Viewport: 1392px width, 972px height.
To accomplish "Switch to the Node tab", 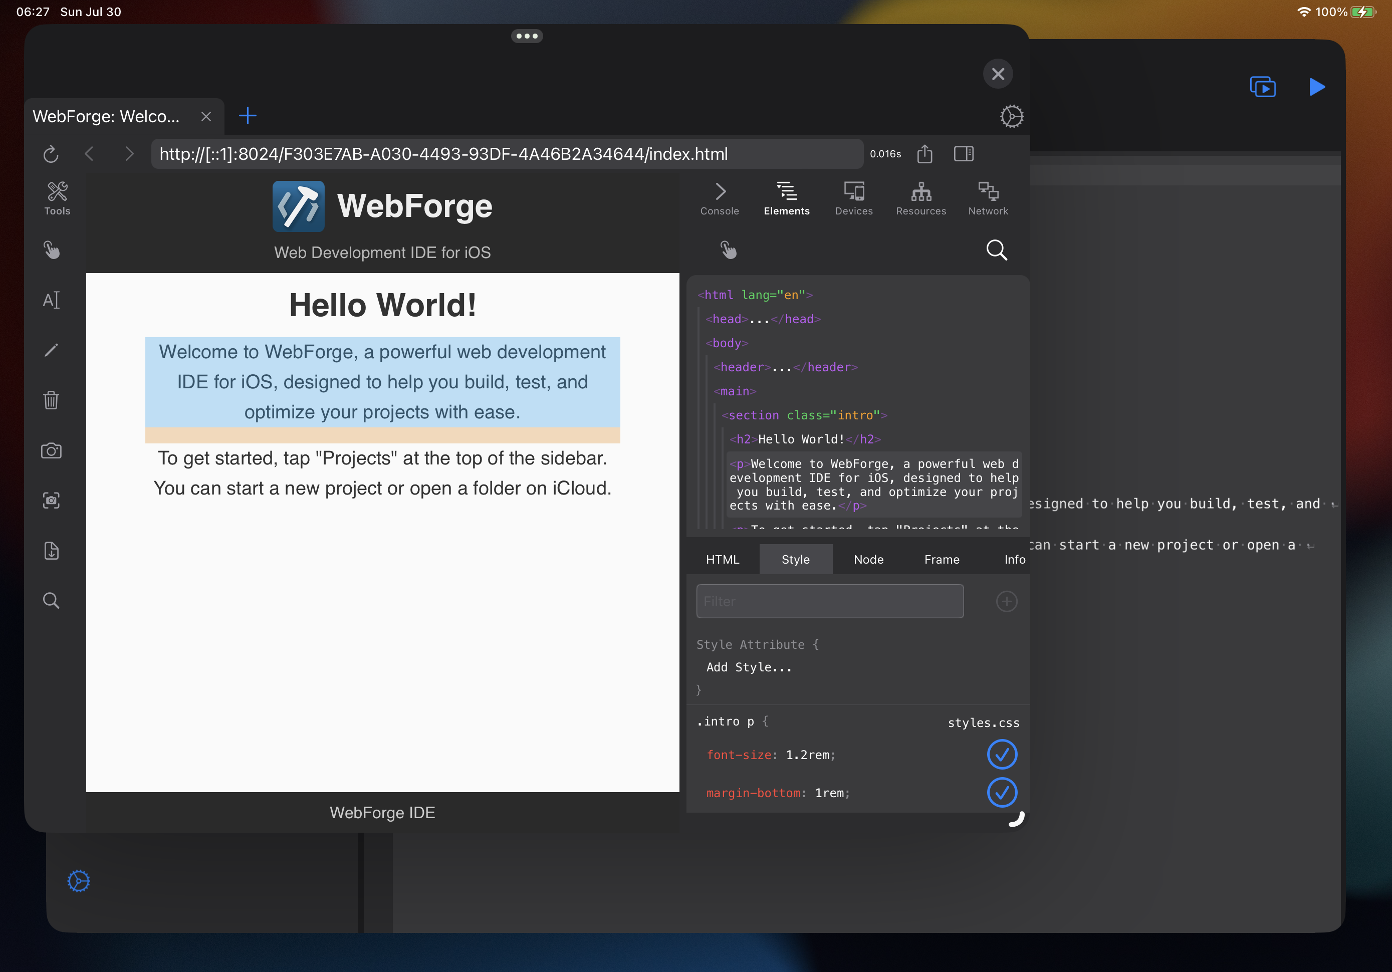I will click(x=866, y=559).
